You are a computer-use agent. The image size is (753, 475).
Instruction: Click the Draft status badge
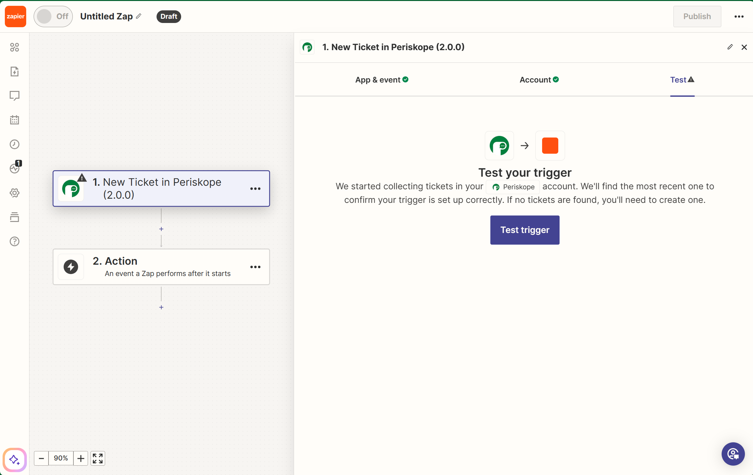(x=169, y=17)
